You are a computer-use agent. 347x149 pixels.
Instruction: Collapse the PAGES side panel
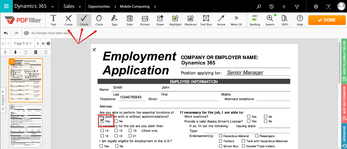tap(3, 100)
